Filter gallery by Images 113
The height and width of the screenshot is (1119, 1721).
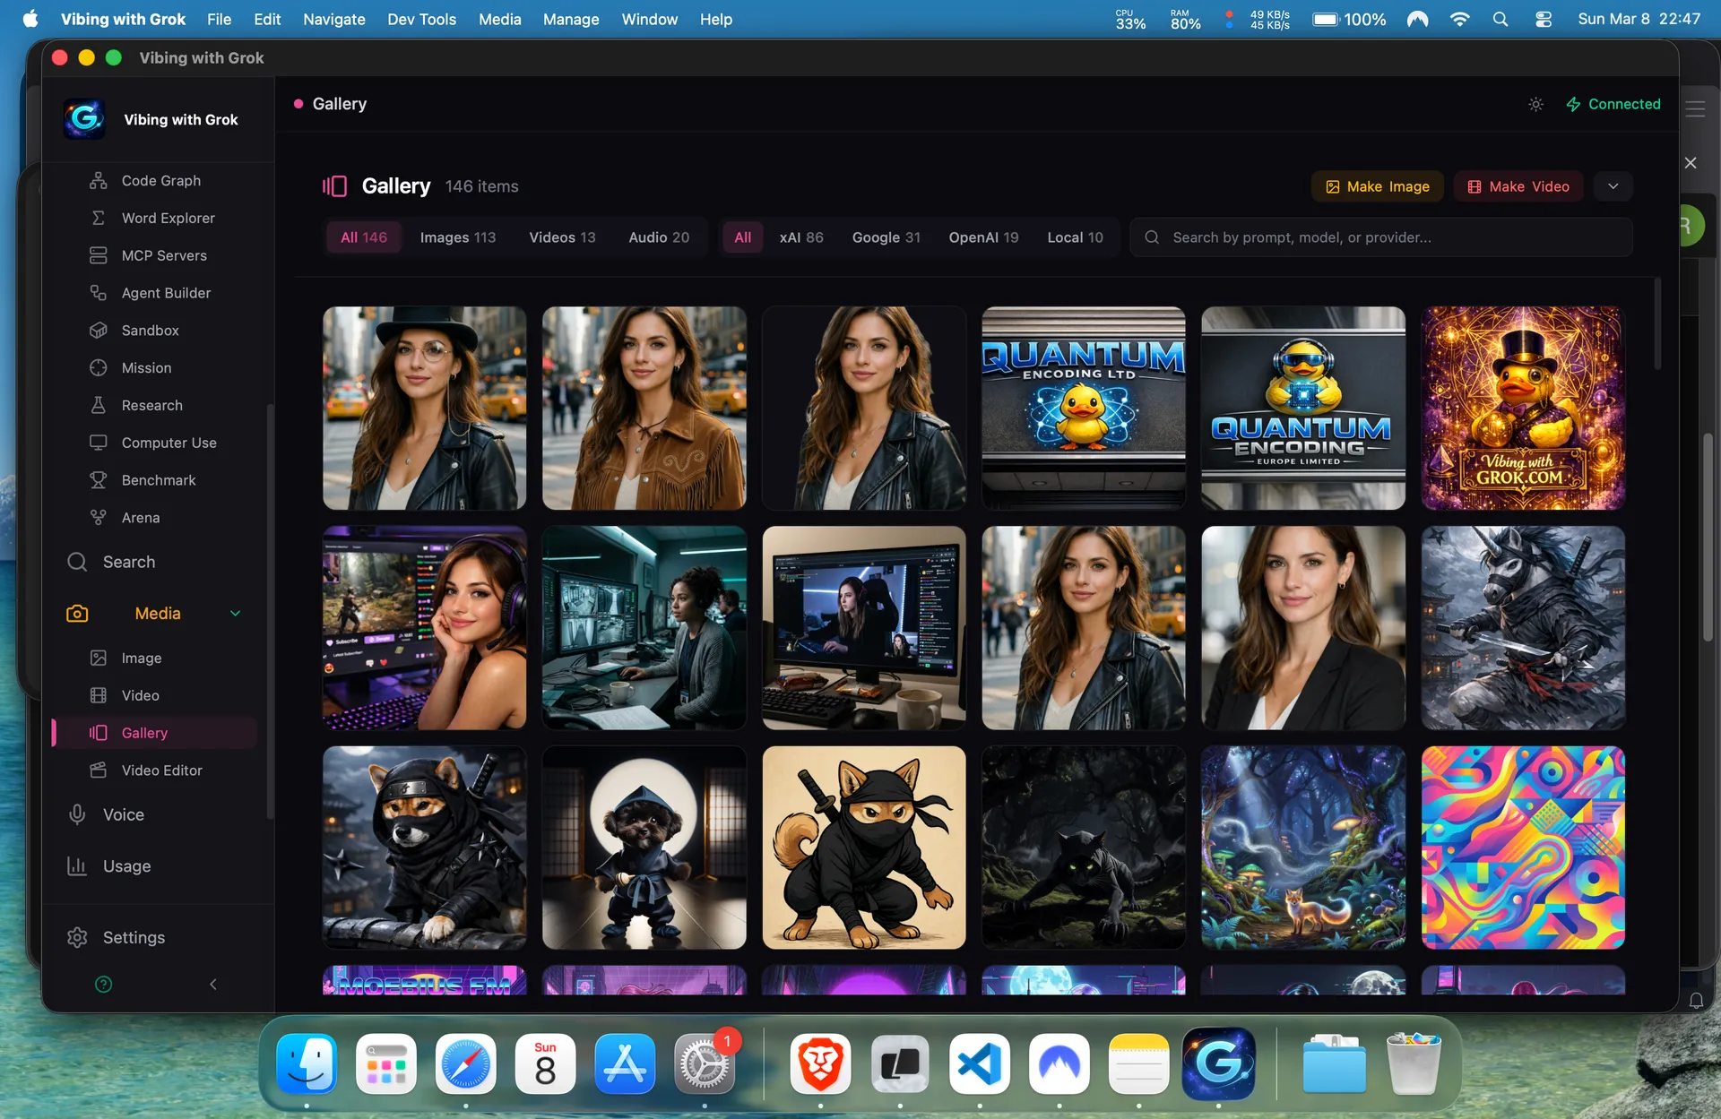click(x=457, y=237)
